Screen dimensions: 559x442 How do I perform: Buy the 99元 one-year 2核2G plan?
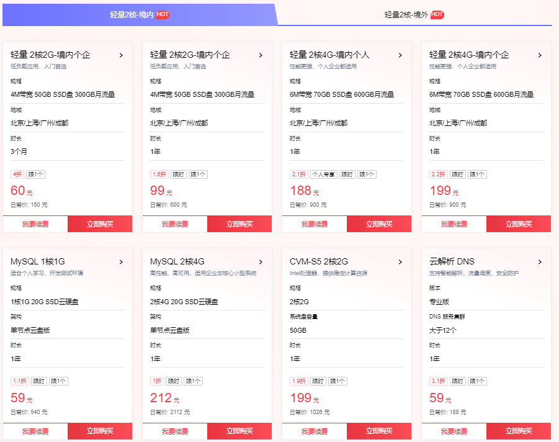click(x=239, y=224)
